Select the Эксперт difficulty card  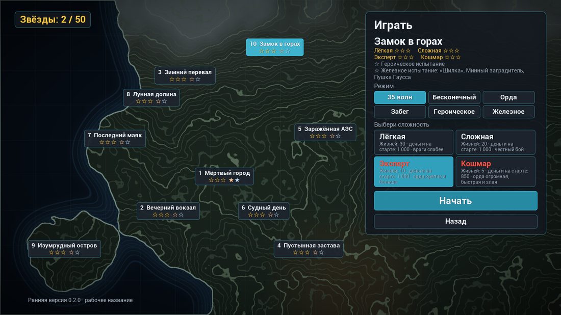(x=414, y=172)
